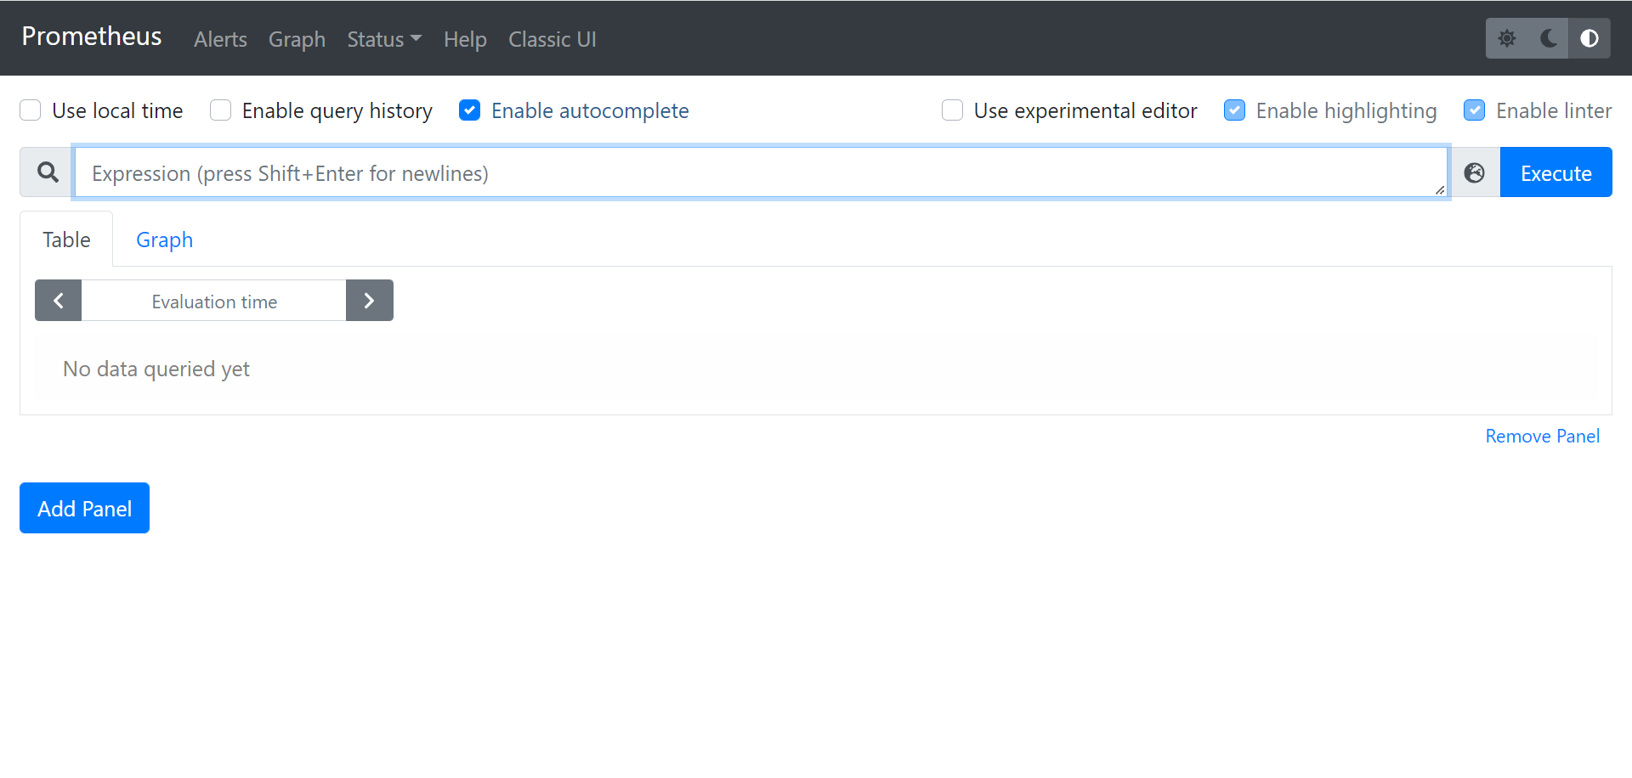
Task: Select the Table tab
Action: [x=66, y=240]
